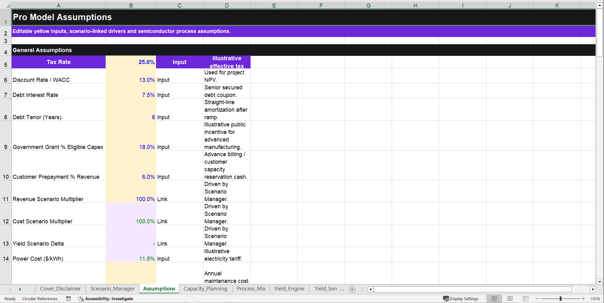Viewport: 604px width, 303px height.
Task: Select row 9 header
Action: 6,136
